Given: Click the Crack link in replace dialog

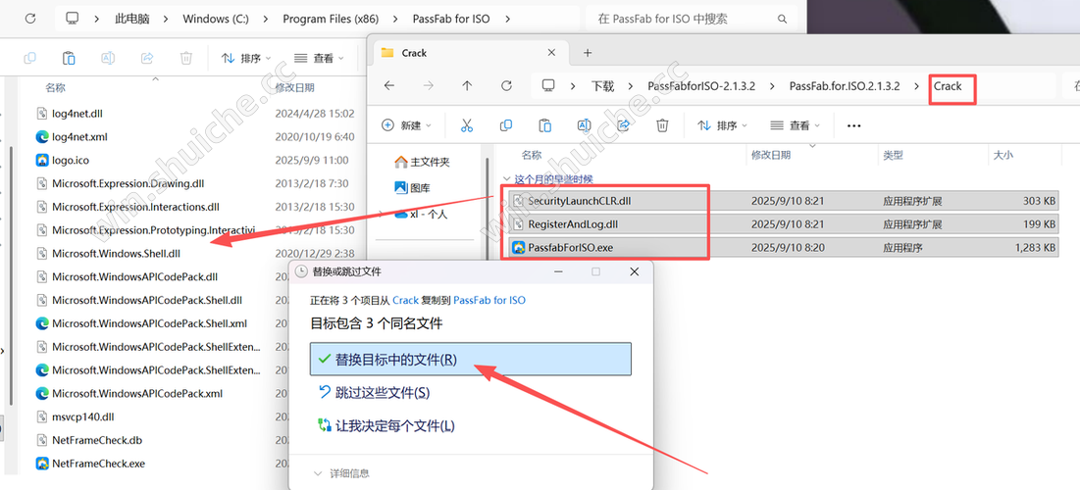Looking at the screenshot, I should pos(406,300).
